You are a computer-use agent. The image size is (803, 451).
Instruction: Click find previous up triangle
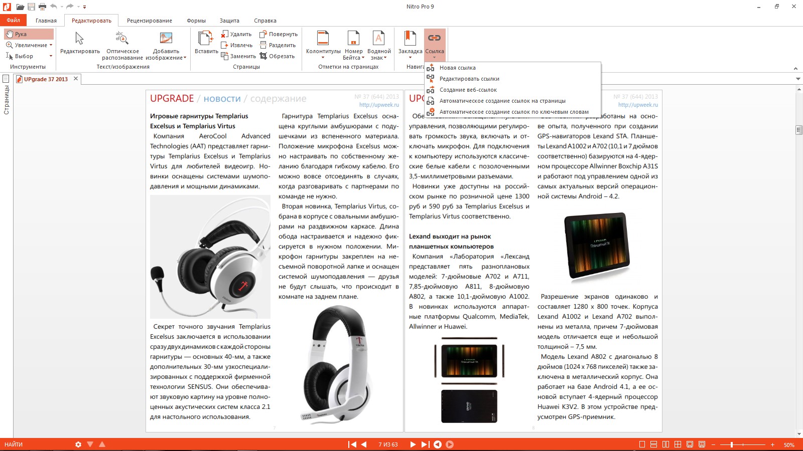(x=102, y=444)
